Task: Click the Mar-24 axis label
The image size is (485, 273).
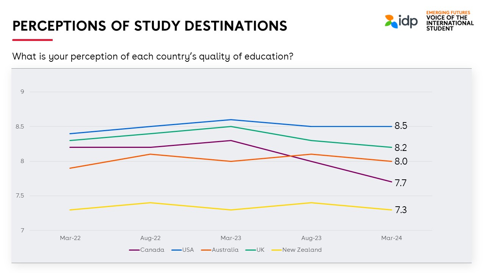Action: point(391,238)
